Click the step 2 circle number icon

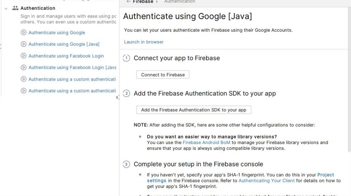pos(126,94)
